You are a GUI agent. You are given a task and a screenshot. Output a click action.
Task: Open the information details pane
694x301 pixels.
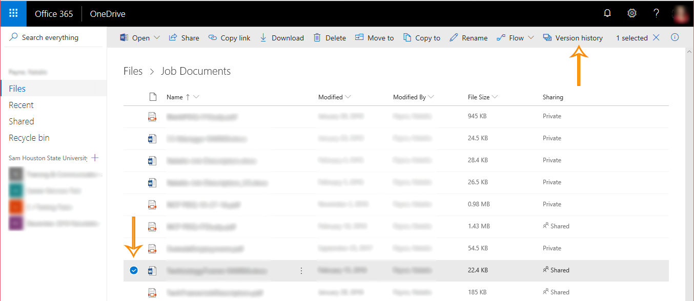tap(675, 37)
